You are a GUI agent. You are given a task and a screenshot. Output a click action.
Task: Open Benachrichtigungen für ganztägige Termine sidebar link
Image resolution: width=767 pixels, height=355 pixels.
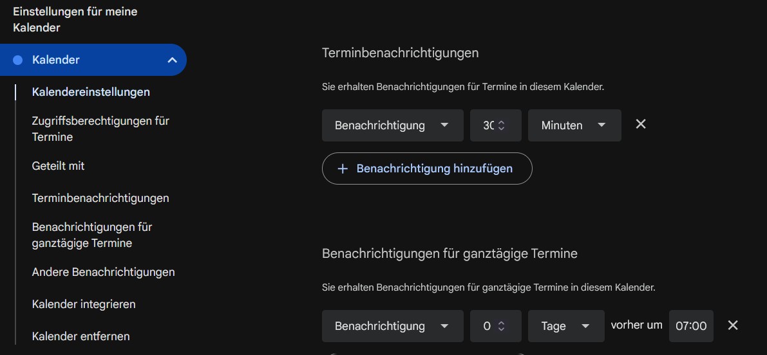click(x=92, y=235)
